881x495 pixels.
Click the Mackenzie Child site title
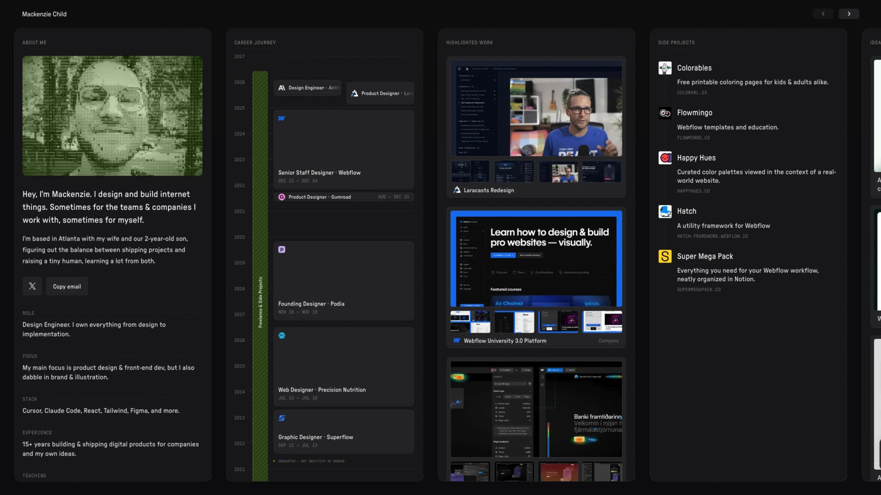click(x=44, y=14)
